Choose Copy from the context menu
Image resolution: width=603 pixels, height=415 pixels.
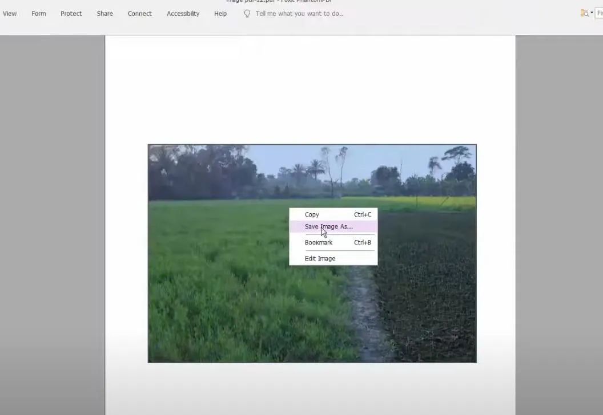click(x=312, y=215)
